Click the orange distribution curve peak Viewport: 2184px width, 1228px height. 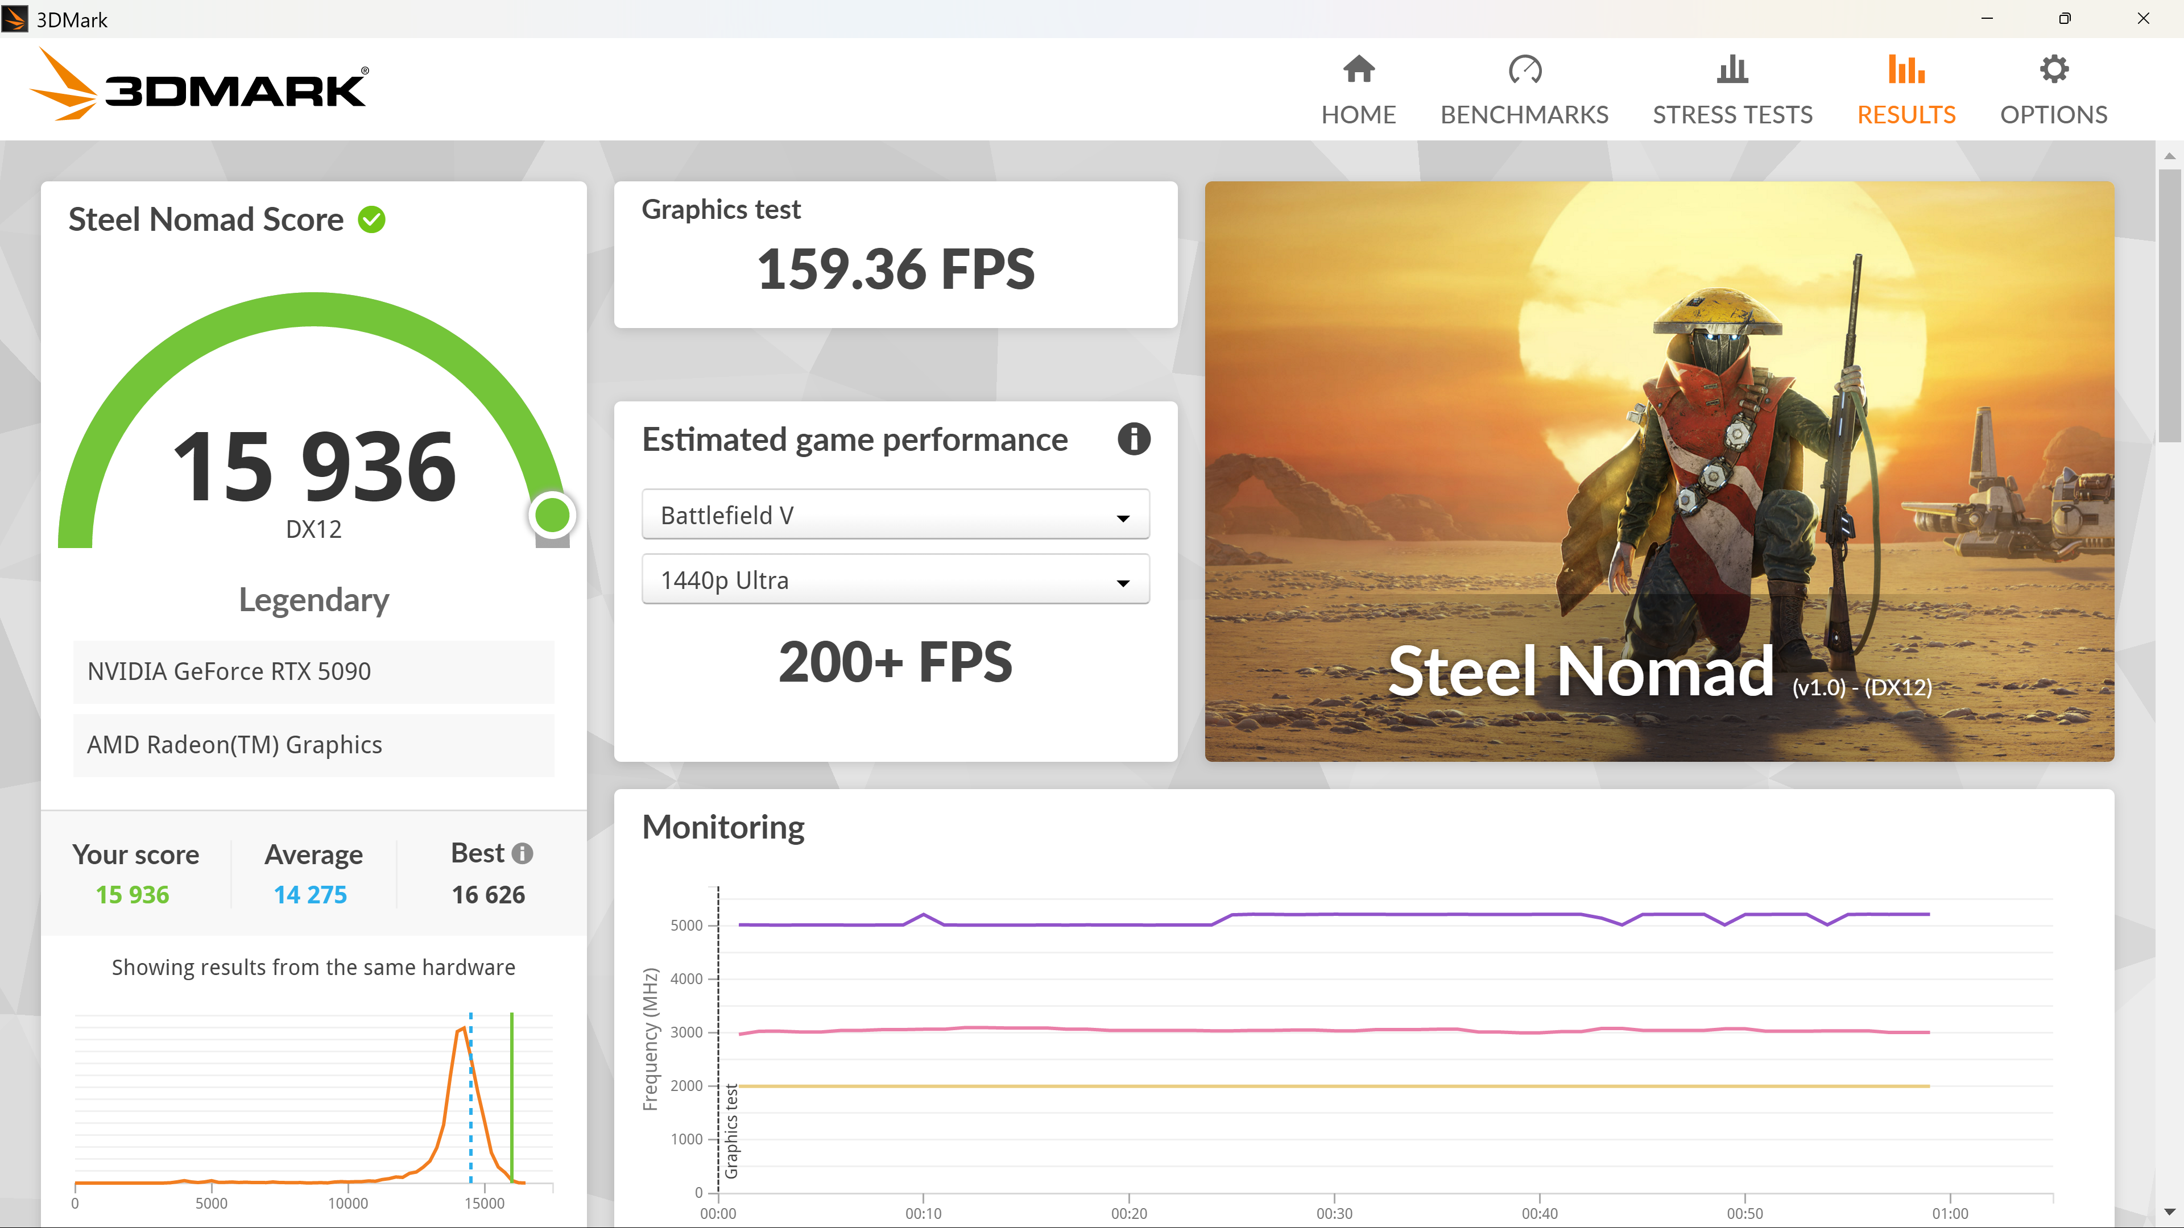click(463, 1030)
